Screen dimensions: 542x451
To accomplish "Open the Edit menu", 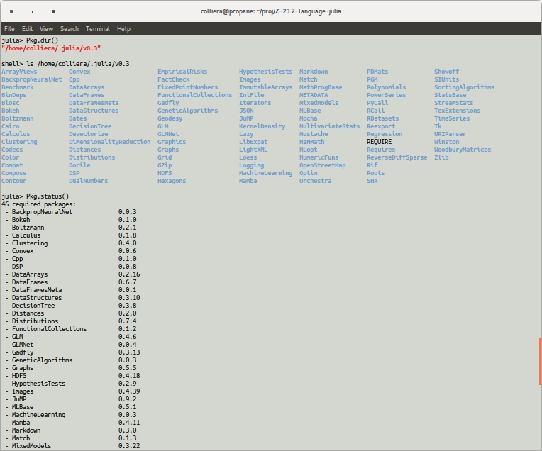I will click(27, 29).
